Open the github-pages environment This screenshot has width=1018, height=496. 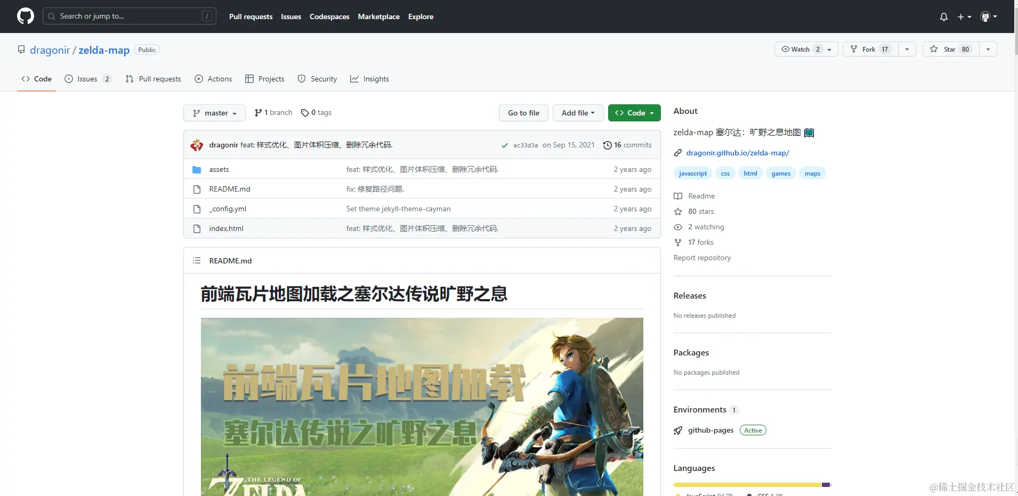(x=710, y=430)
